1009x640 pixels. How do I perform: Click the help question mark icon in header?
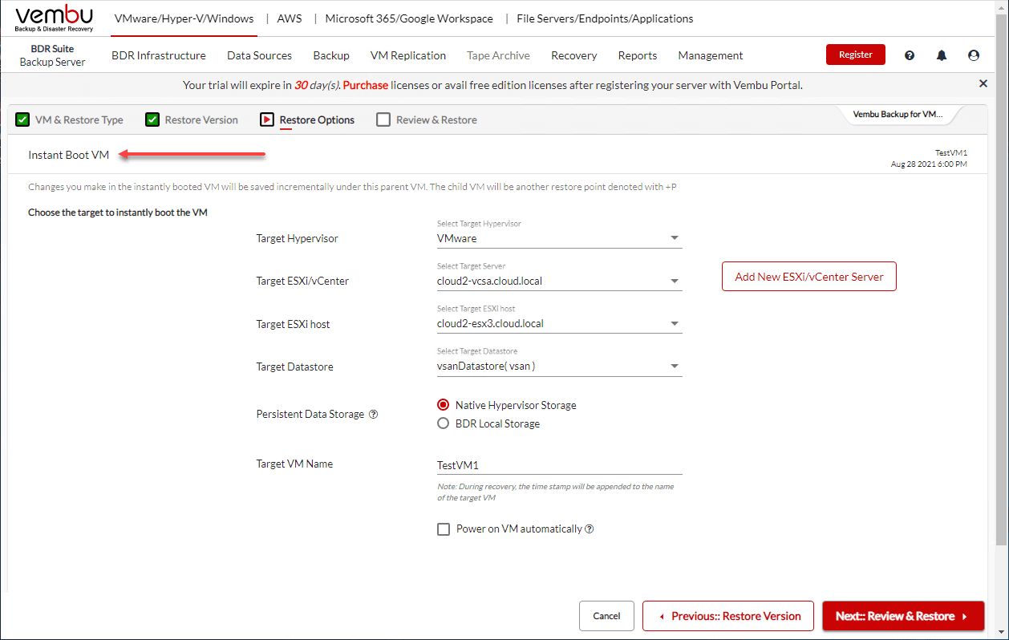coord(910,55)
